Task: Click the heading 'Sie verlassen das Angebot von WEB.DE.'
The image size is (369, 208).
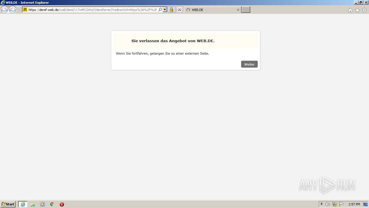Action: pos(173,41)
